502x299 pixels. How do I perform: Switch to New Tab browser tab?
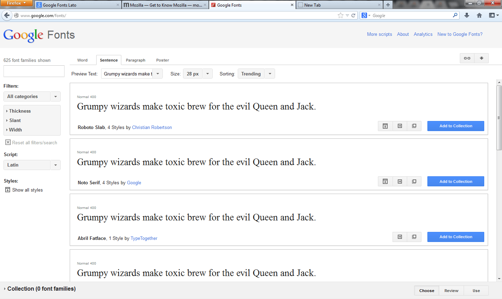(339, 5)
